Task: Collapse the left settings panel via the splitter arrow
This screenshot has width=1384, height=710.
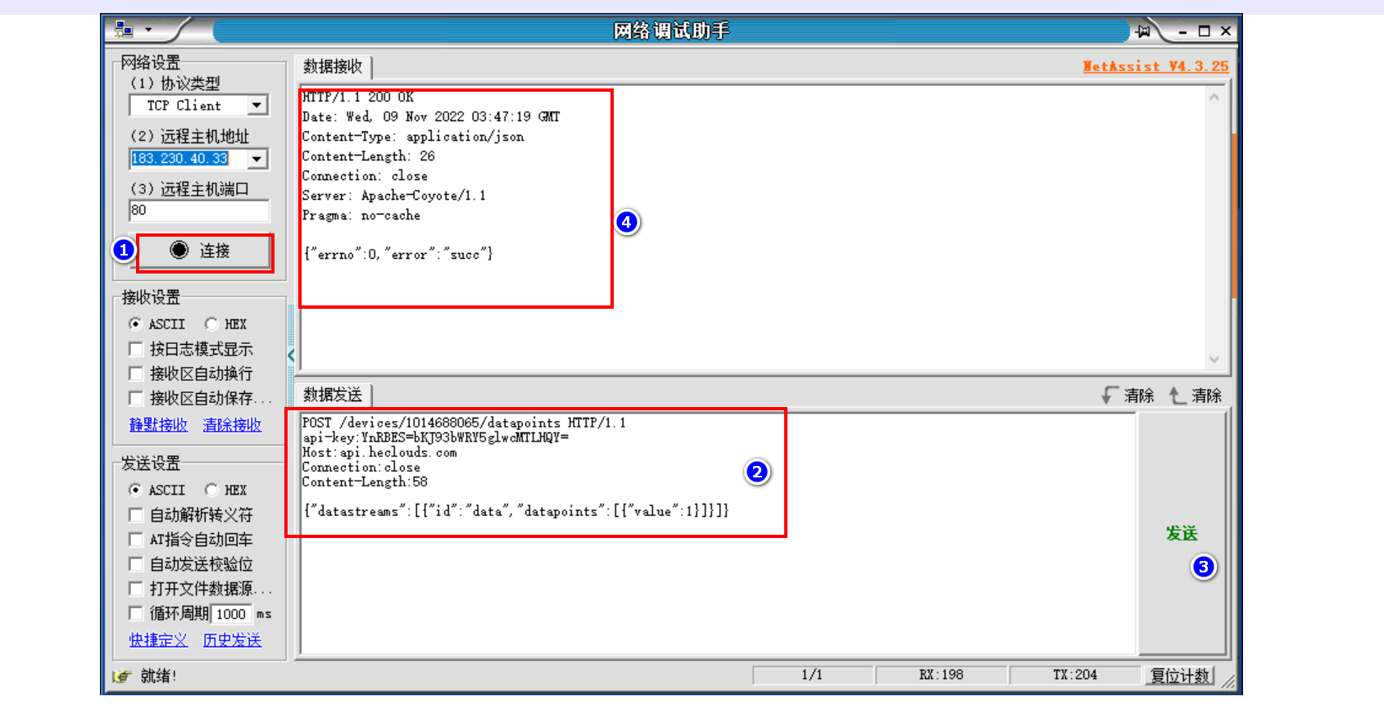Action: click(x=291, y=355)
